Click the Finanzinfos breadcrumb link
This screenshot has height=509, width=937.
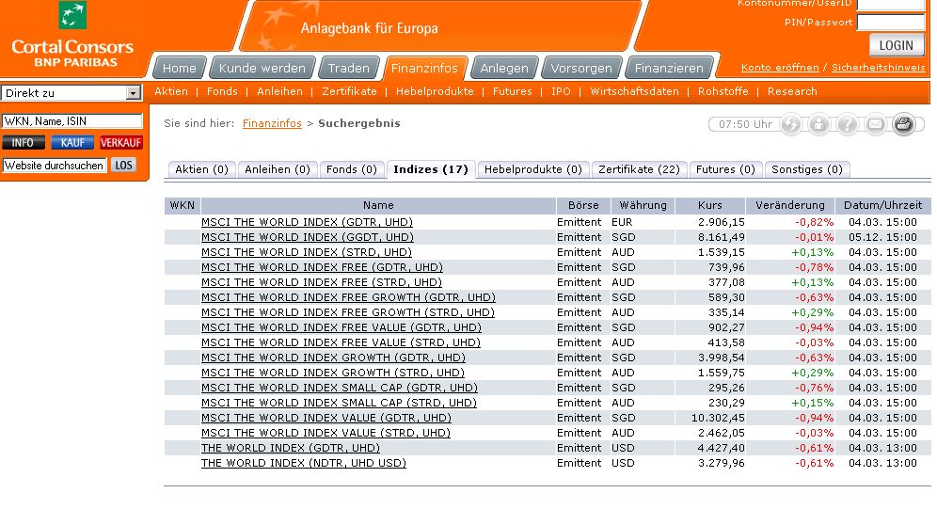click(x=272, y=123)
